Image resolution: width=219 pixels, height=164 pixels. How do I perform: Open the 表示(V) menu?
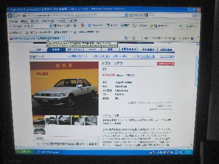(x=35, y=21)
